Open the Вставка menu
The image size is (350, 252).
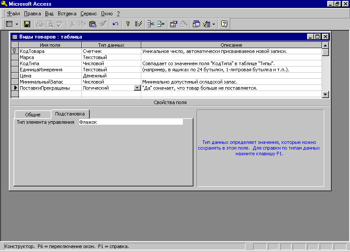(67, 14)
